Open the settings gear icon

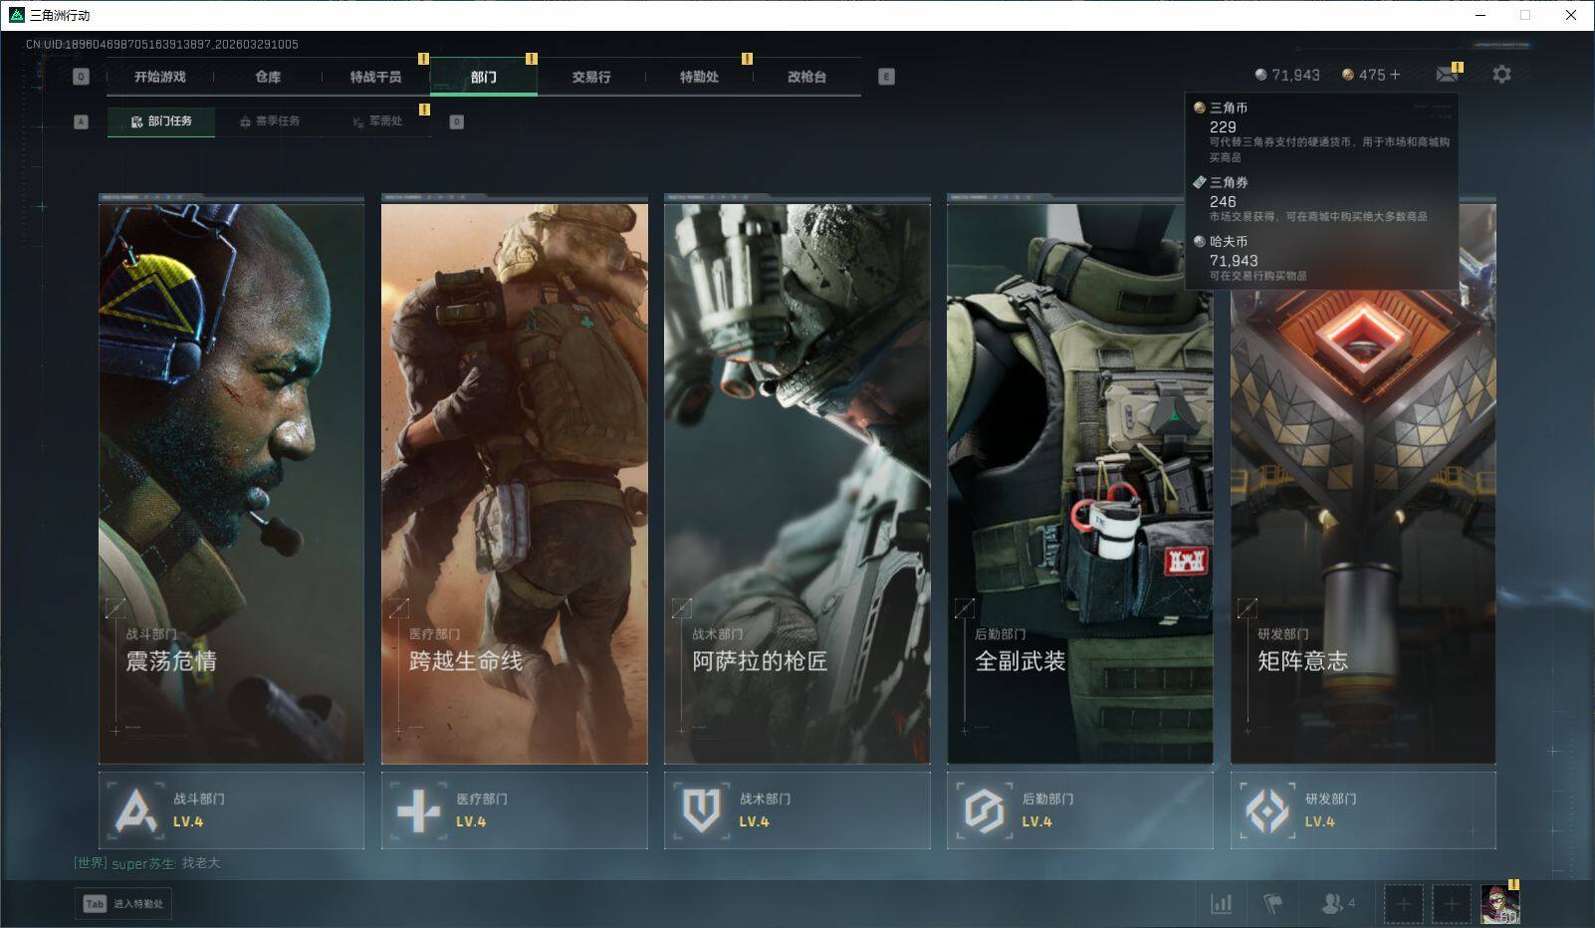pyautogui.click(x=1501, y=75)
